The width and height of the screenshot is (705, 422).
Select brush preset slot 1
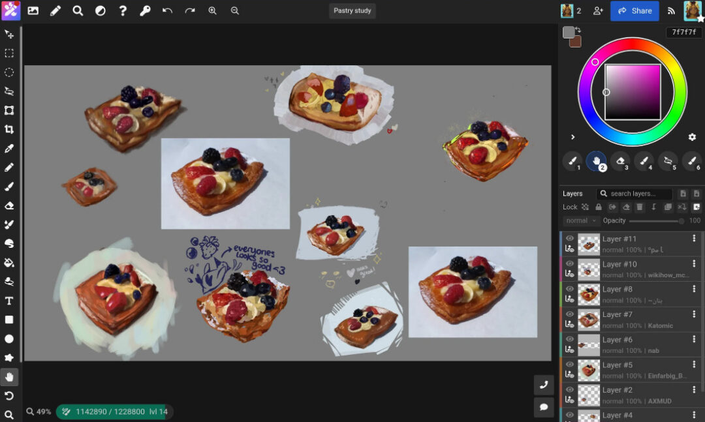[x=572, y=161]
